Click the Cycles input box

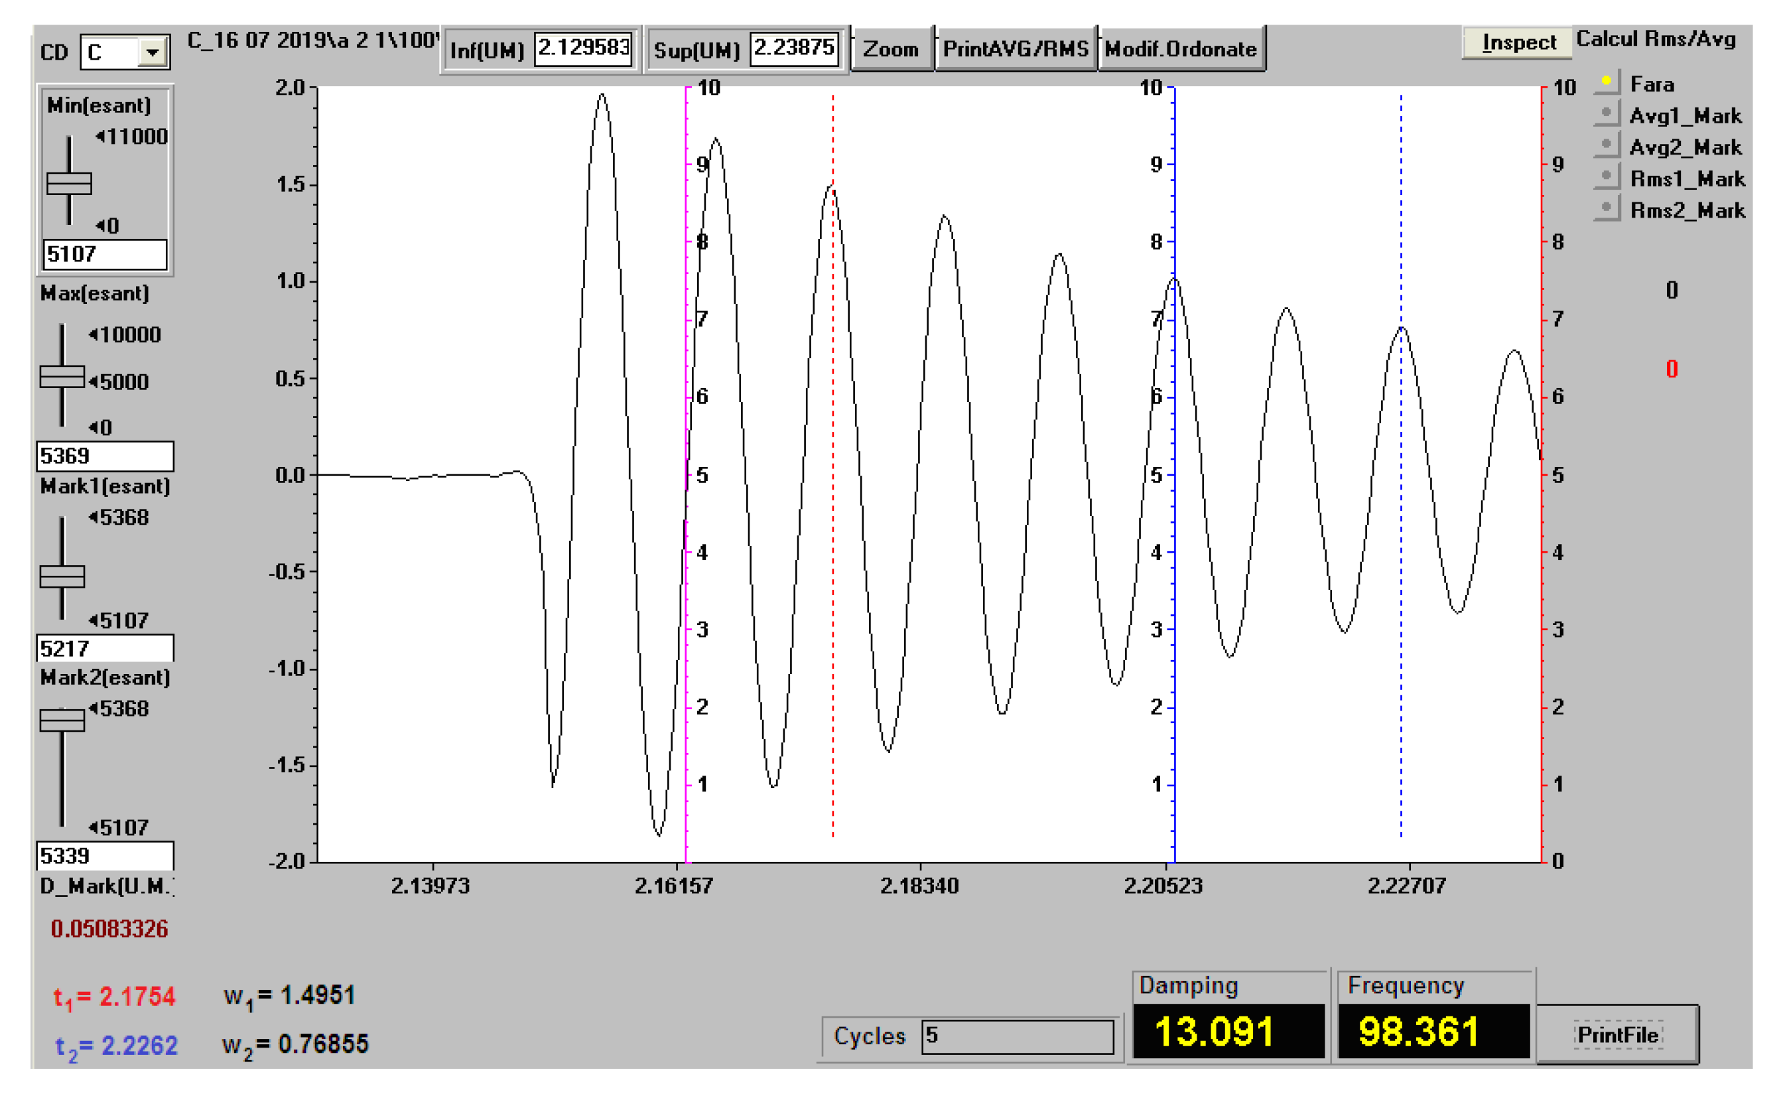pos(1018,1036)
